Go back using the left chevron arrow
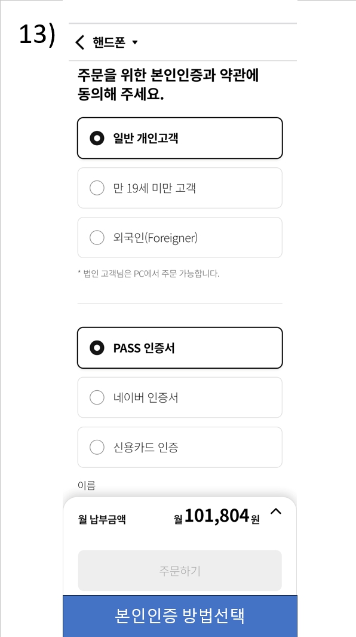356x637 pixels. coord(80,42)
